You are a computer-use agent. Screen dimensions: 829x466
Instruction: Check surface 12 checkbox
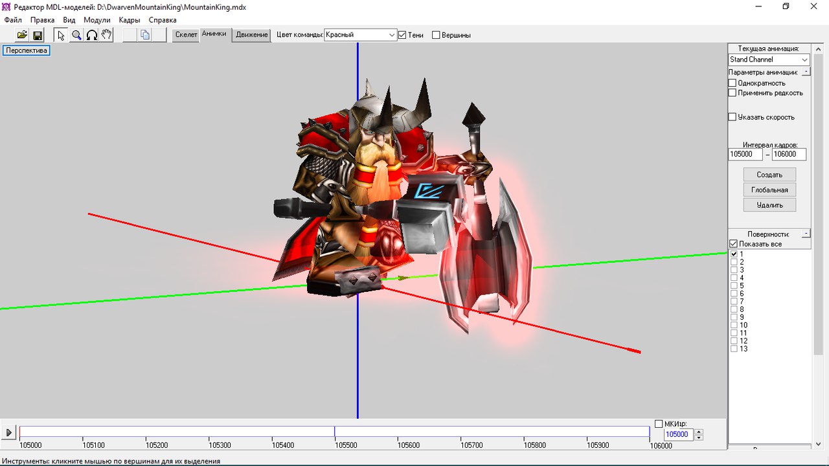coord(734,340)
